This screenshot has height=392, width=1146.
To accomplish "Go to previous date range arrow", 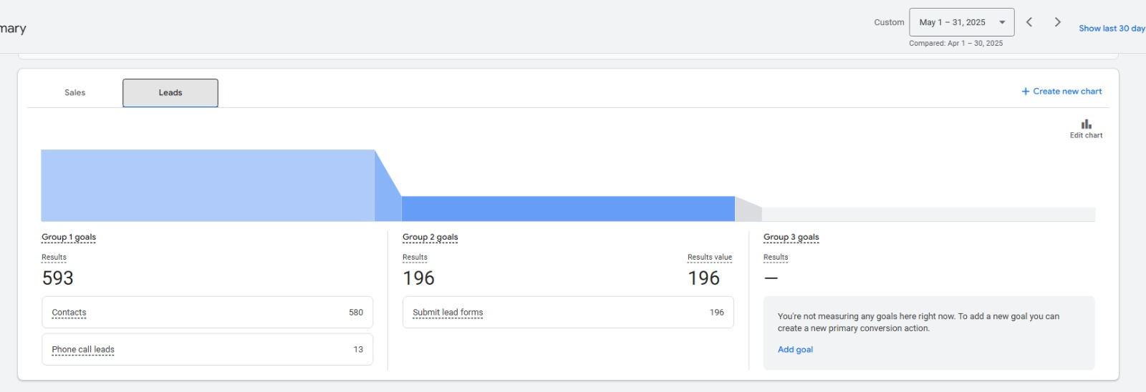I will point(1029,22).
